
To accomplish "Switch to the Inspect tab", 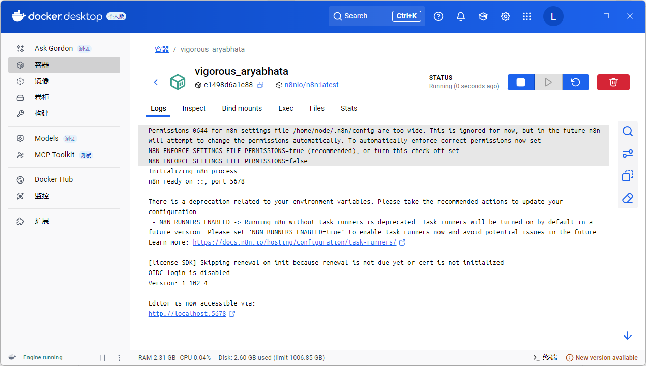I will 194,108.
